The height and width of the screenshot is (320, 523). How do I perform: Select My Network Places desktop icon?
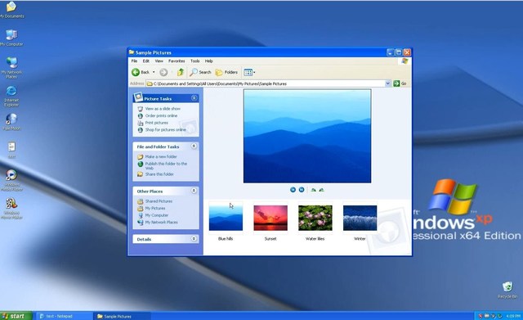[11, 67]
